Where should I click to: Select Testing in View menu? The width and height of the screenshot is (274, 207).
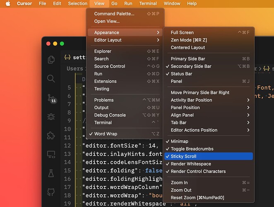click(x=125, y=89)
